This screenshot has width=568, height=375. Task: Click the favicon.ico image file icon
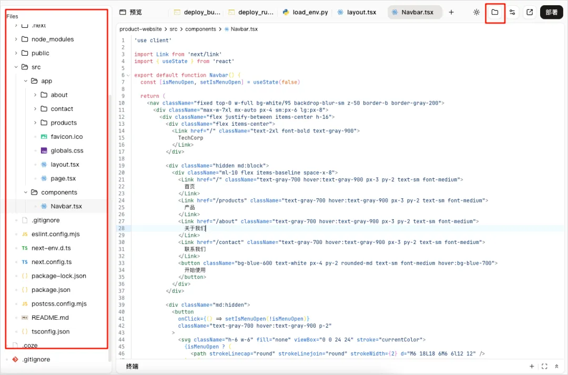(x=44, y=137)
